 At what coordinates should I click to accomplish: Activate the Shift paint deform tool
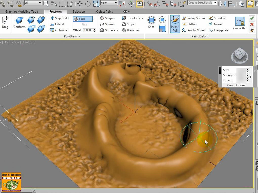pyautogui.click(x=151, y=22)
